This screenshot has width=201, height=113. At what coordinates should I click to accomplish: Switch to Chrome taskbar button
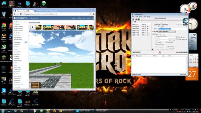pyautogui.click(x=66, y=111)
